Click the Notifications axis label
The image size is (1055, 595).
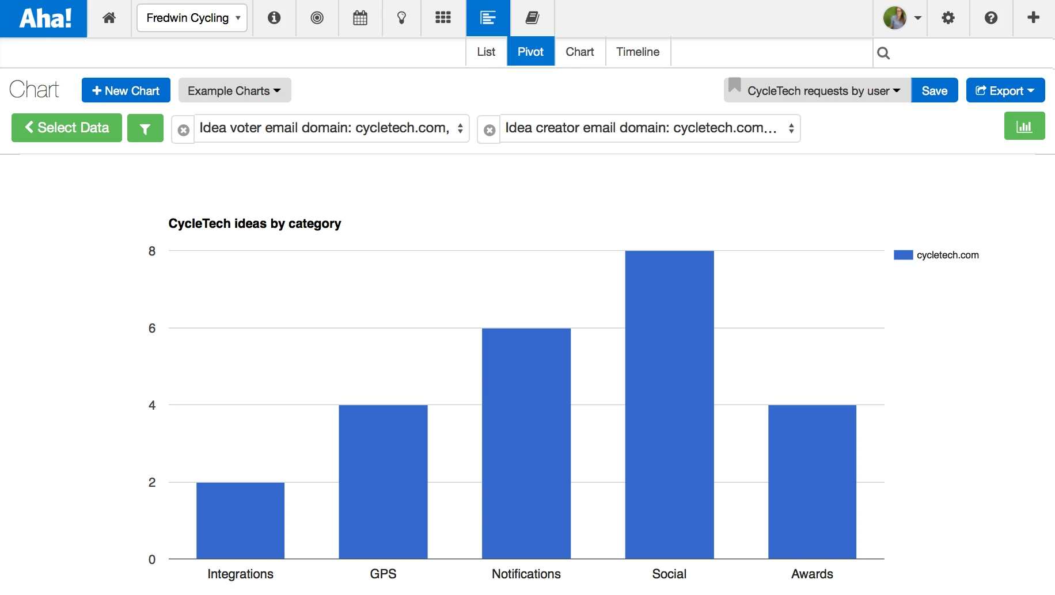[526, 574]
